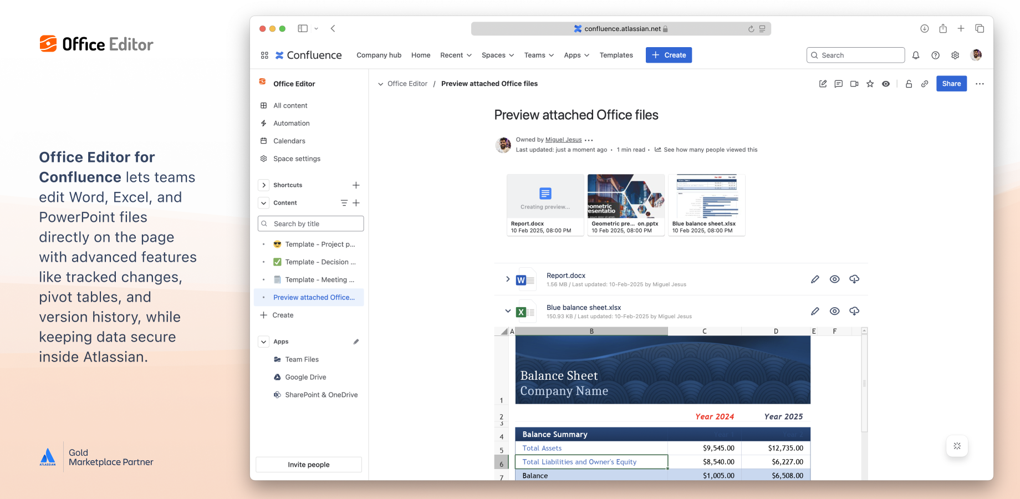This screenshot has width=1020, height=499.
Task: Preview Report.docx with the eye icon
Action: tap(834, 279)
